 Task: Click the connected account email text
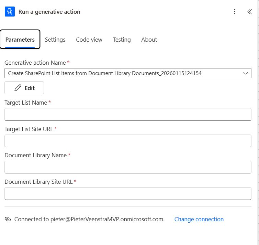108,219
